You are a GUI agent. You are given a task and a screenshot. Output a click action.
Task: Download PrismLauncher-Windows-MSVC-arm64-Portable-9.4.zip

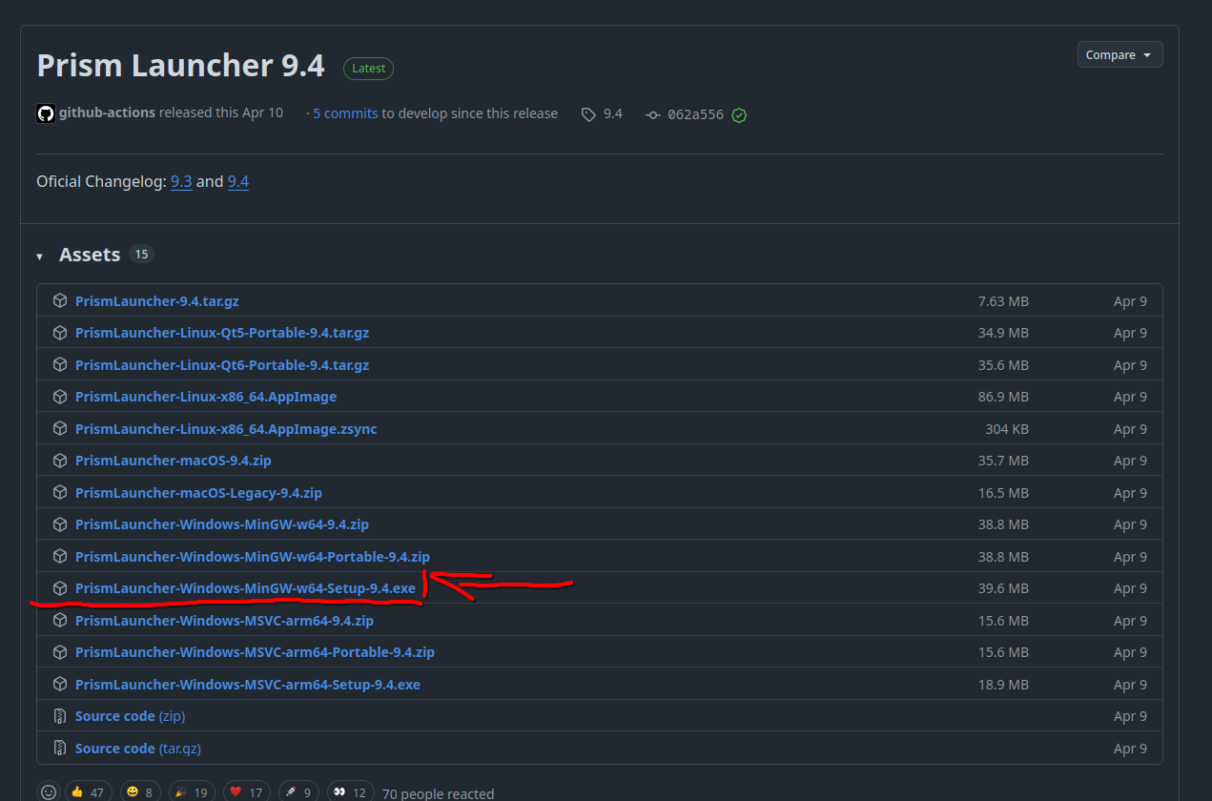tap(255, 652)
